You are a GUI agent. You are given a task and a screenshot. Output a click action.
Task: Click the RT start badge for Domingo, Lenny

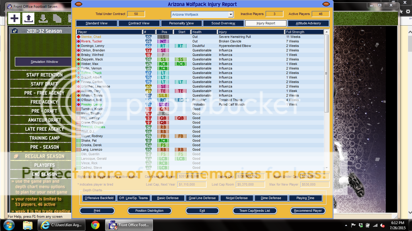[181, 46]
